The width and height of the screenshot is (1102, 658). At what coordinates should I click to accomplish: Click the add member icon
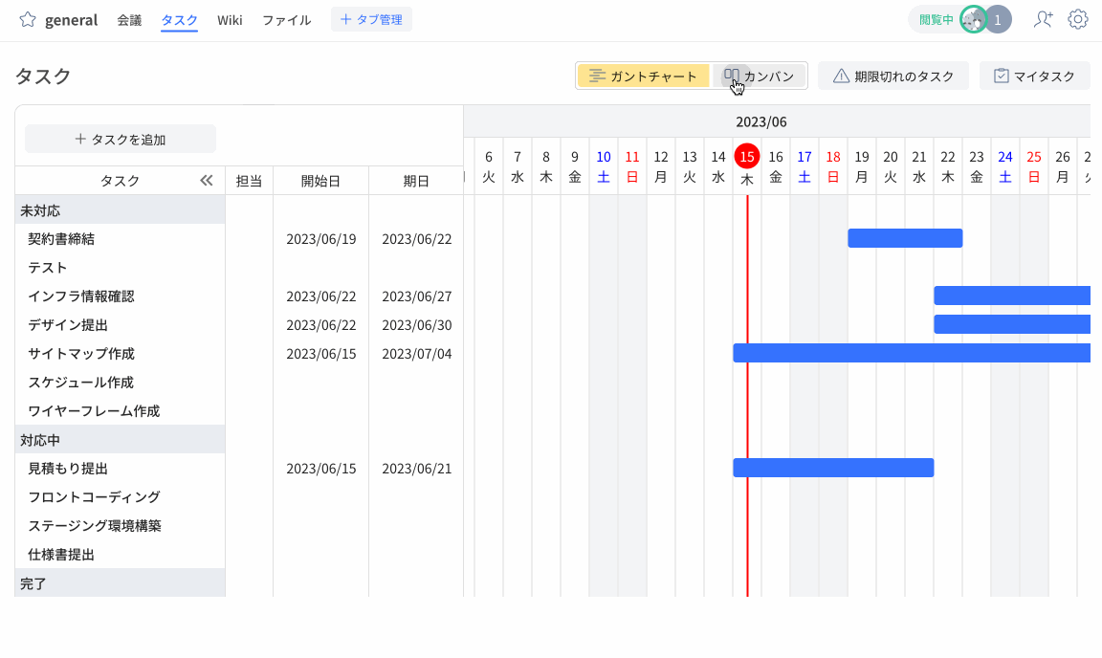coord(1043,19)
